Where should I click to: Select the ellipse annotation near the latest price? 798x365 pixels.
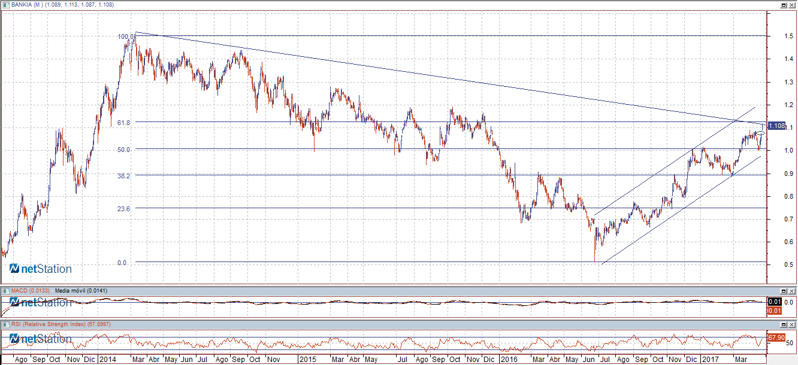coord(760,133)
